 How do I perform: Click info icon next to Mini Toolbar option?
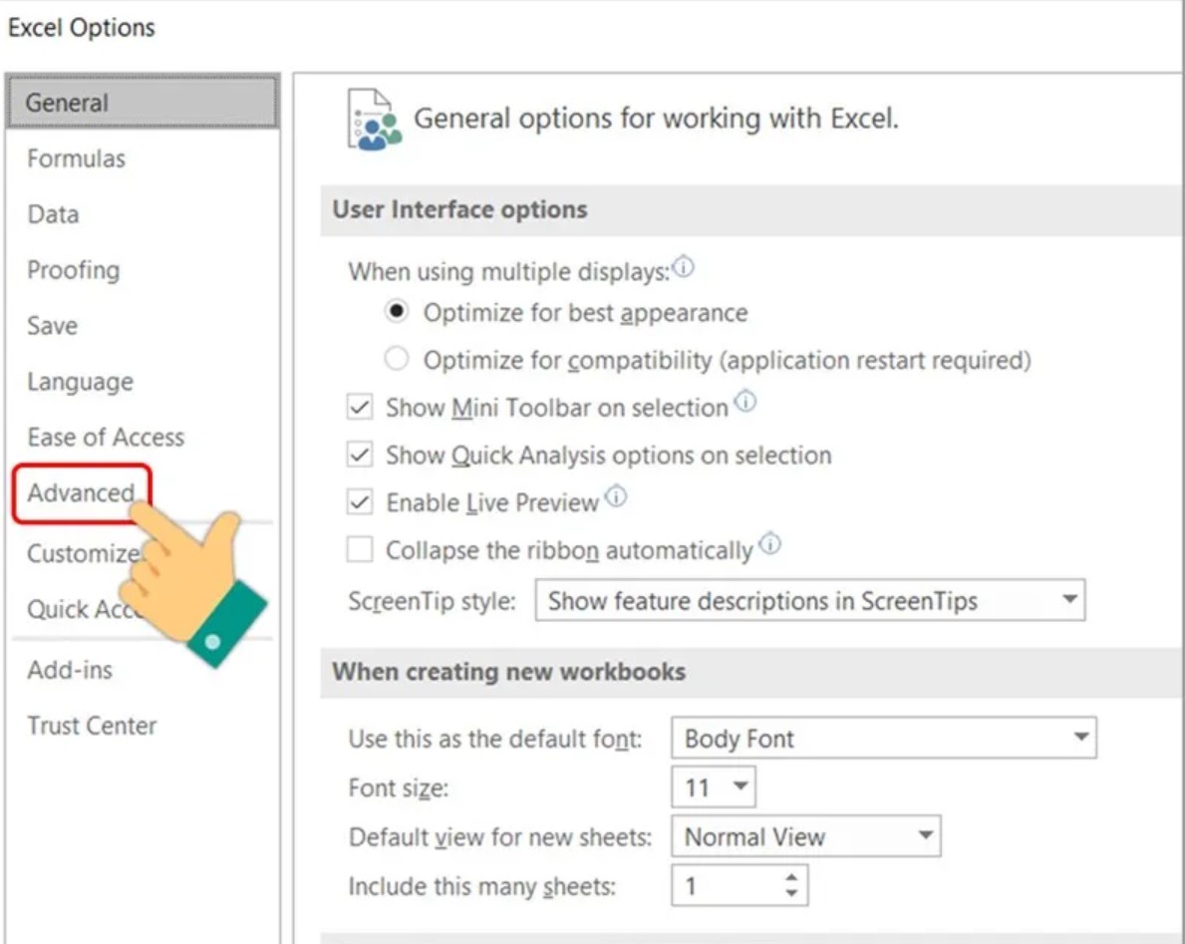744,403
